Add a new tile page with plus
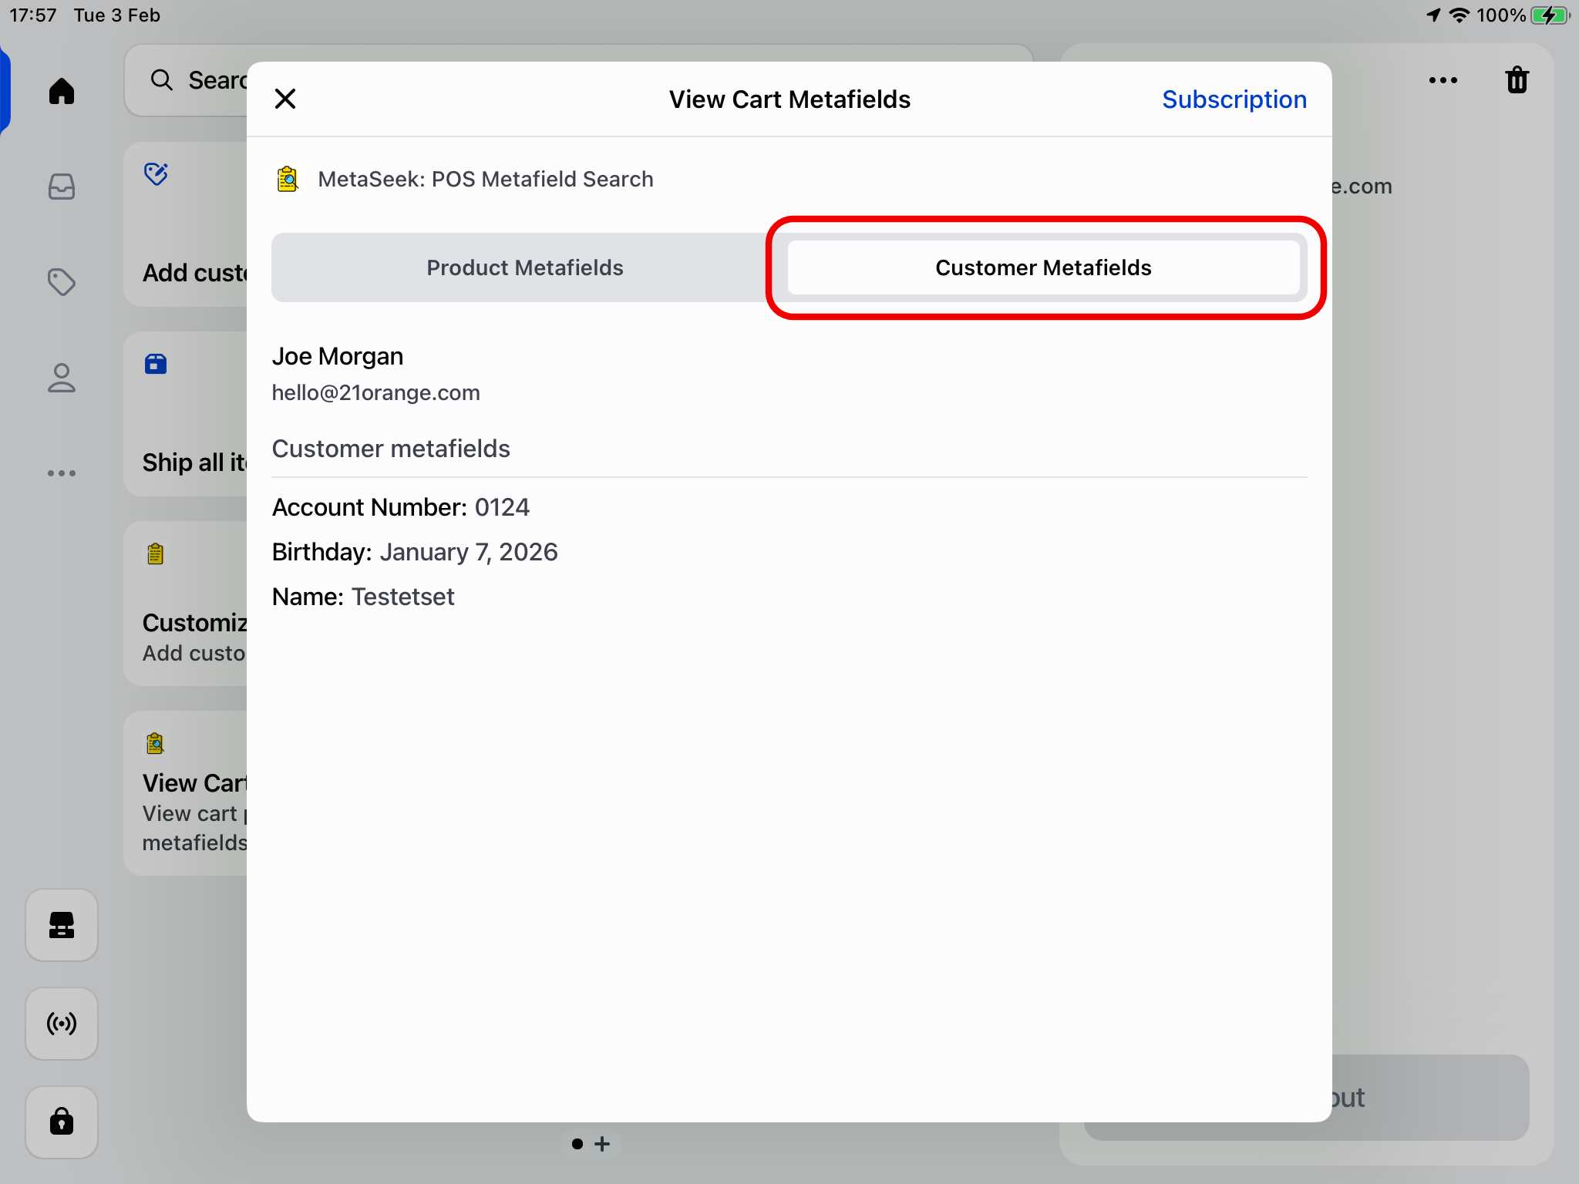The height and width of the screenshot is (1184, 1579). tap(603, 1144)
